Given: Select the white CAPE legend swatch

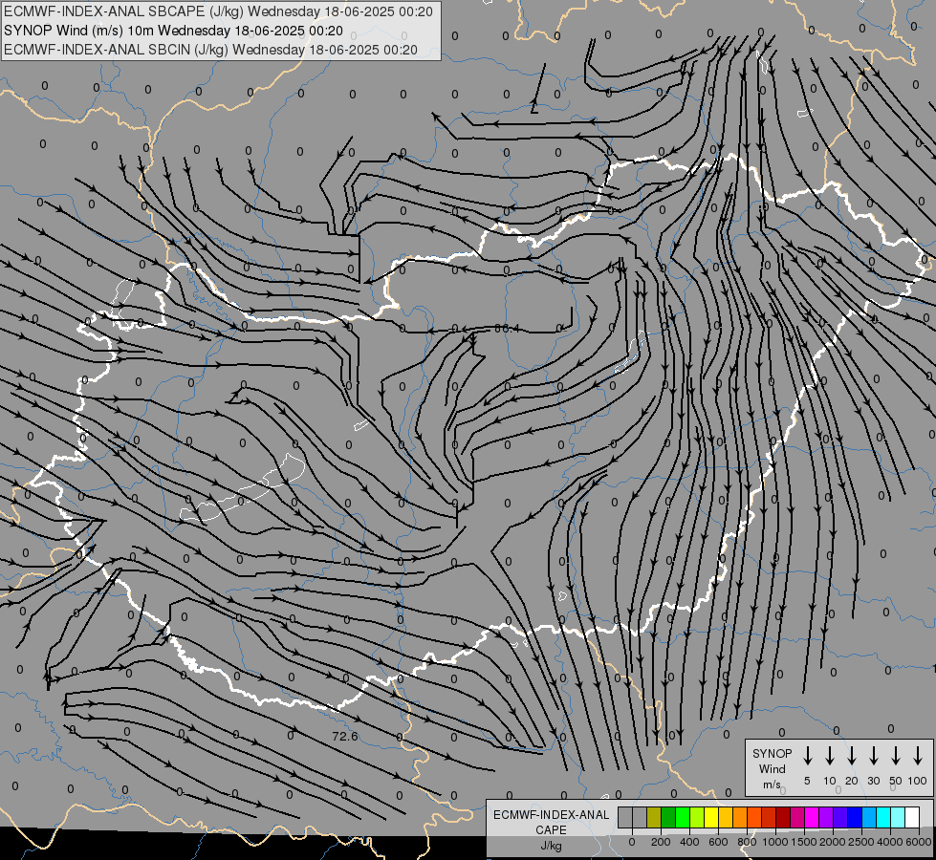Looking at the screenshot, I should click(912, 817).
